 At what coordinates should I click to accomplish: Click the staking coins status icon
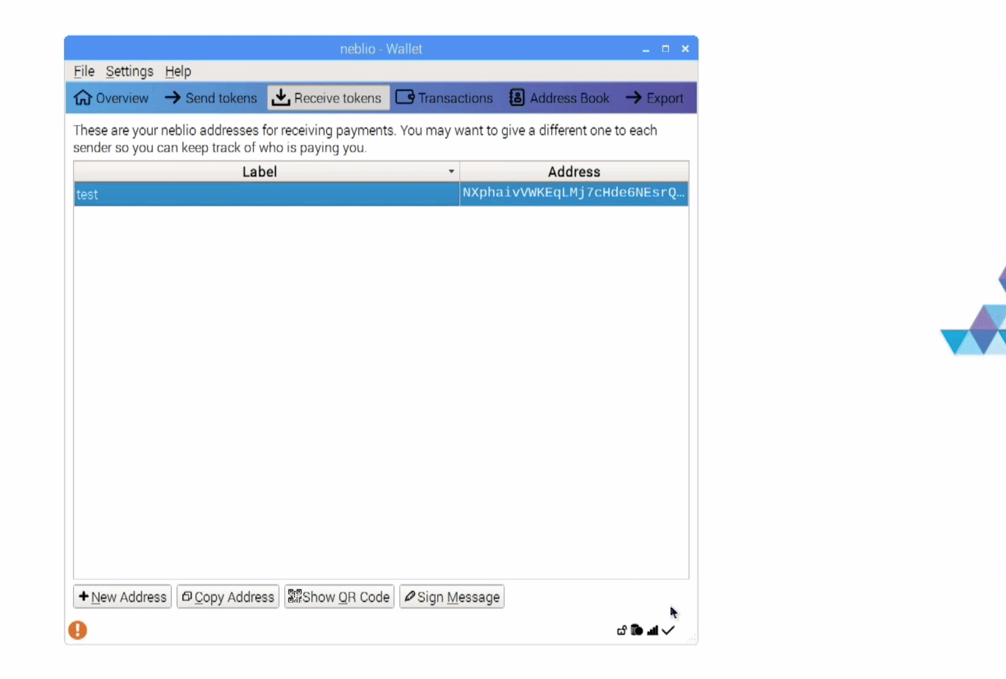click(637, 630)
